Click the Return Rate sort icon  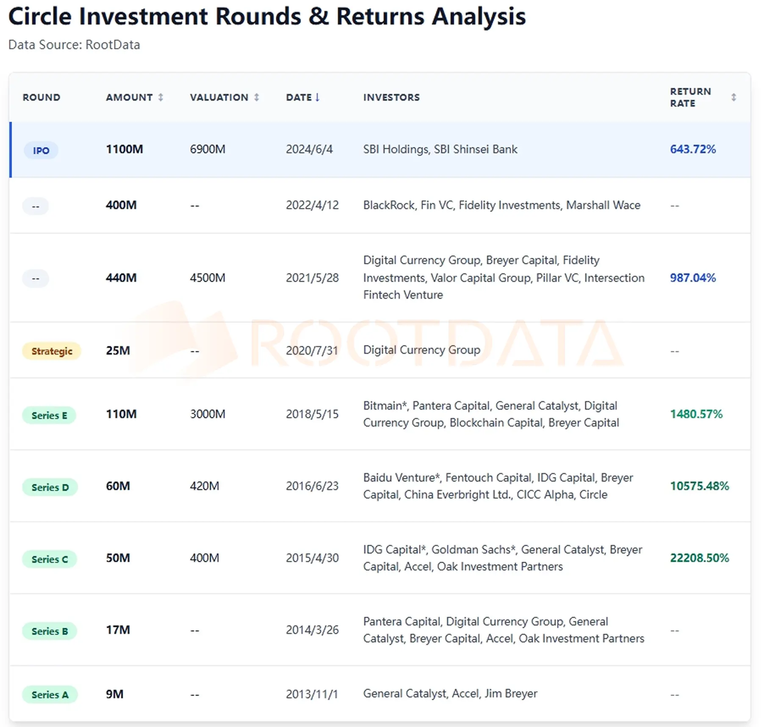click(734, 97)
